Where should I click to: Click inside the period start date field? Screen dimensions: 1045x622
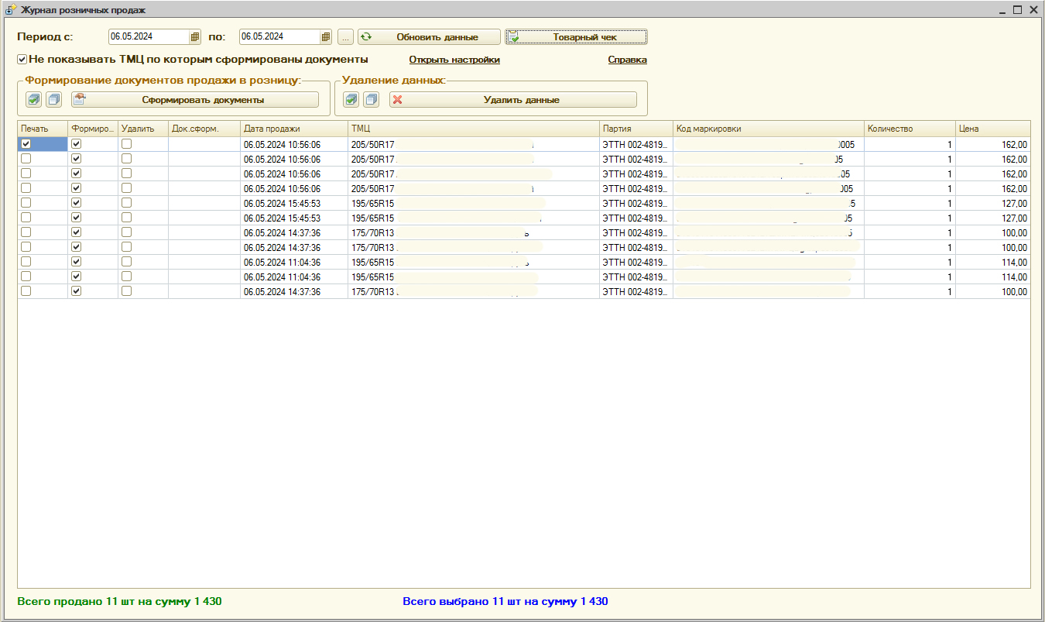pos(147,36)
